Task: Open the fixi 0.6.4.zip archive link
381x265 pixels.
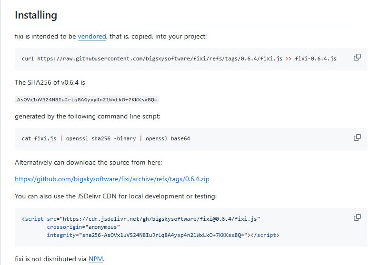Action: click(112, 179)
